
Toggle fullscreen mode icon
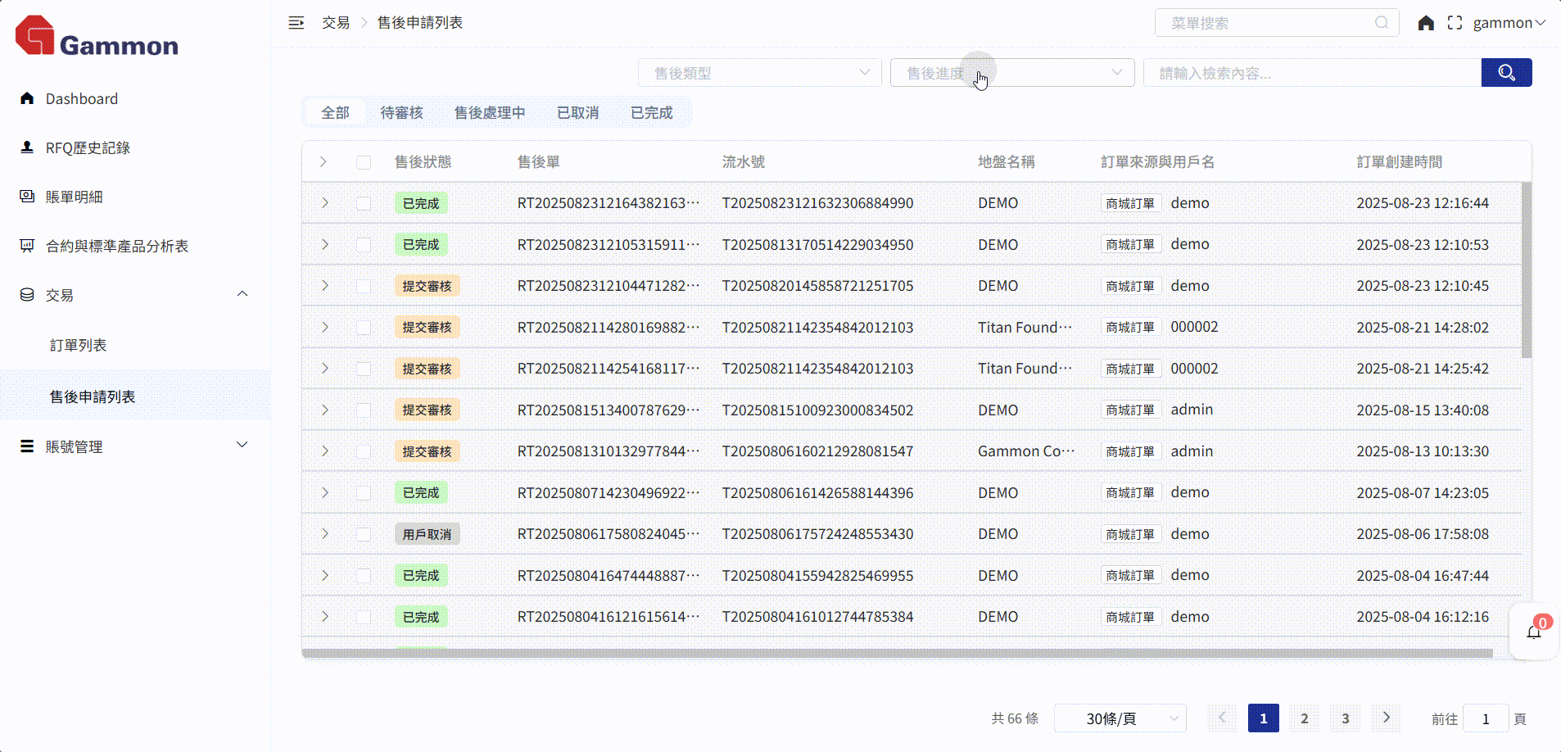click(1455, 23)
